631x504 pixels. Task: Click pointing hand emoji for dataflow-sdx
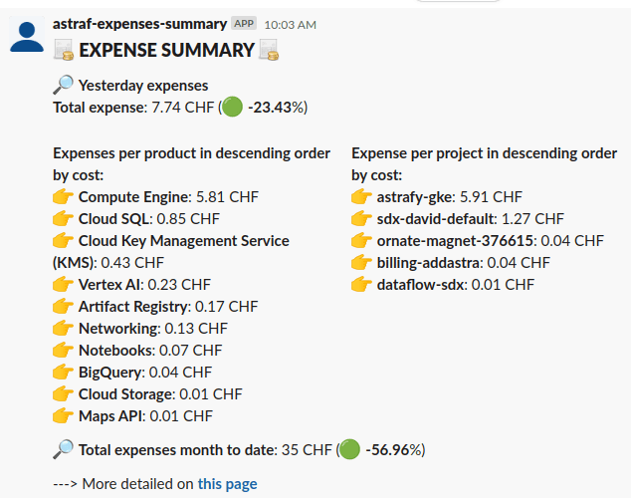click(x=361, y=285)
